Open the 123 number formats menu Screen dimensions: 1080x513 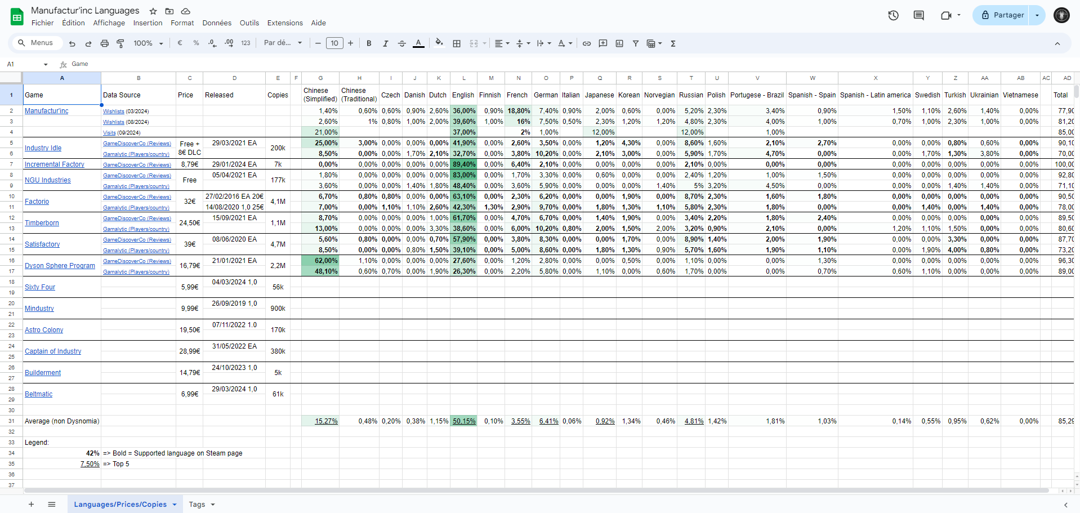coord(246,43)
